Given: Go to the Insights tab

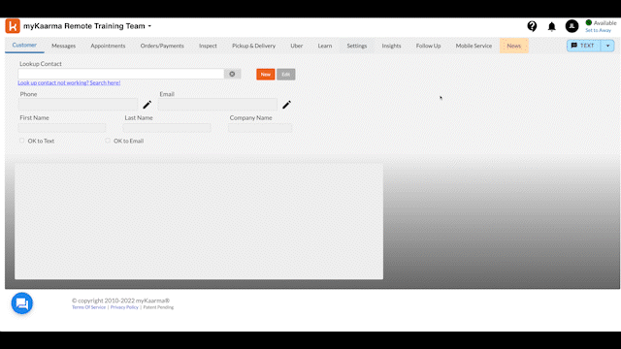Looking at the screenshot, I should tap(391, 46).
